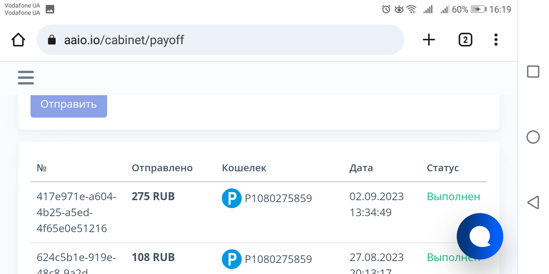Click the Выполнен status of the 02.09.2023 payout
Viewport: 549px width, 274px height.
click(x=453, y=196)
